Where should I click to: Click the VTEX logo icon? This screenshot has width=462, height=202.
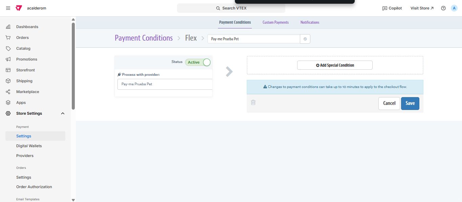click(x=19, y=8)
